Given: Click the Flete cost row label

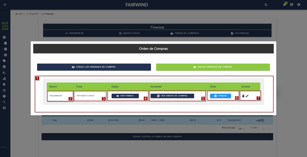Looking at the screenshot, I should (54, 120).
